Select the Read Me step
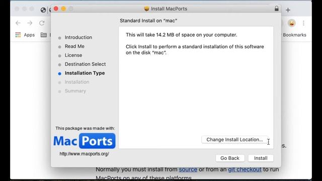Viewport: 322px width, 181px height. (74, 46)
